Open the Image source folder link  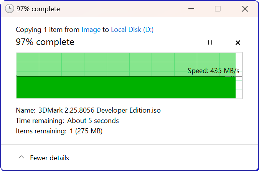click(x=91, y=30)
